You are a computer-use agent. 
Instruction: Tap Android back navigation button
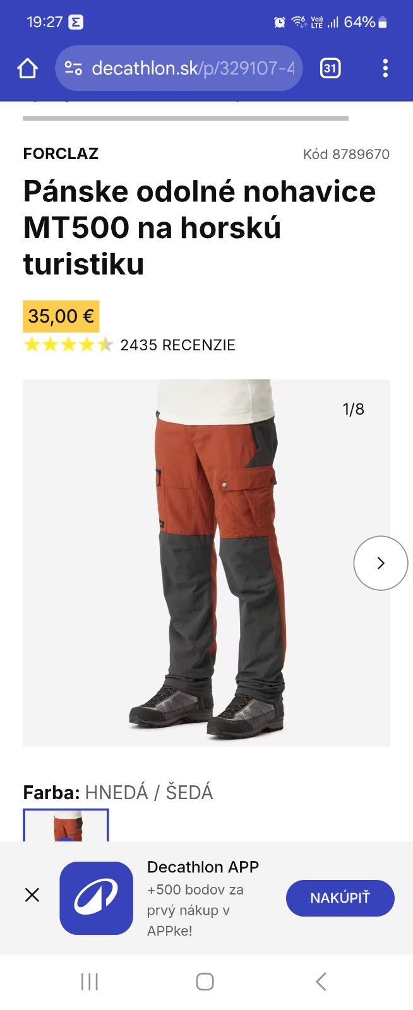pos(321,982)
